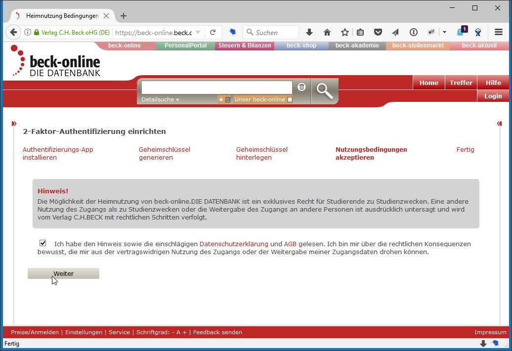Click into the beck-online search field
Screen dimensions: 512x351
[217, 87]
